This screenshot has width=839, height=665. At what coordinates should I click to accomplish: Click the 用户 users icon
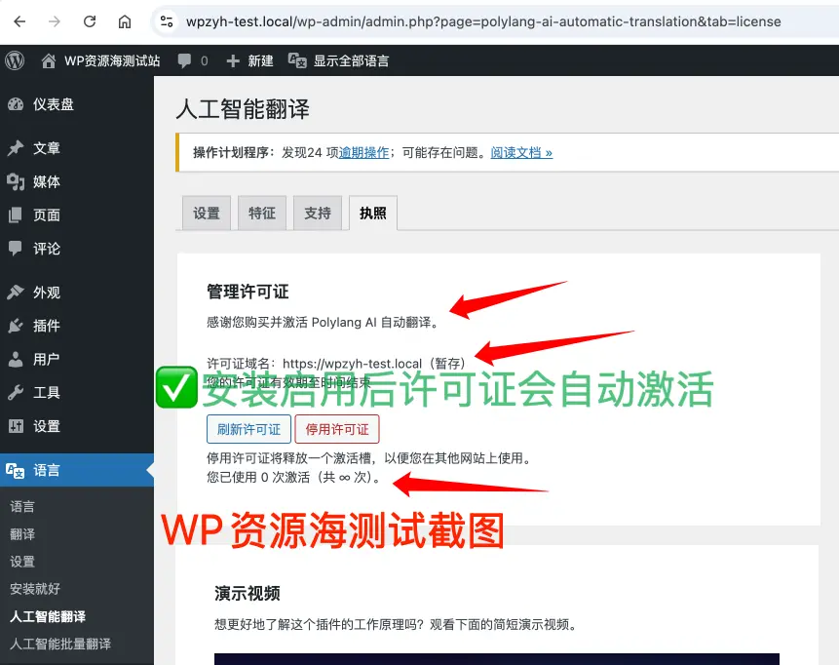pos(16,359)
